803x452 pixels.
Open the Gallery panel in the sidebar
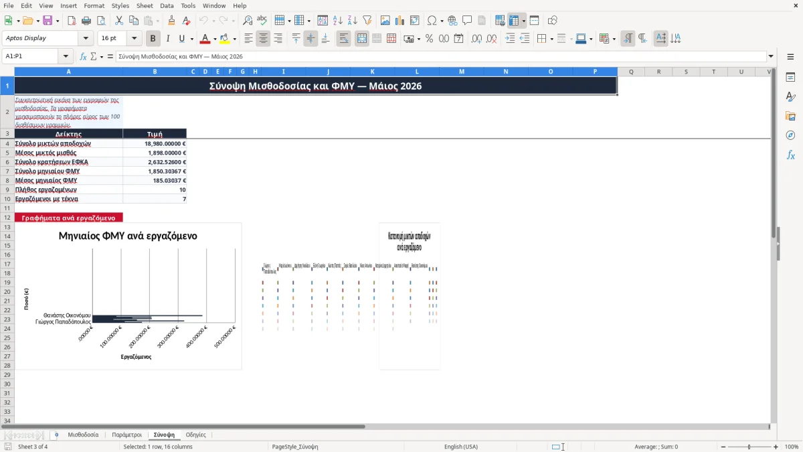(790, 116)
